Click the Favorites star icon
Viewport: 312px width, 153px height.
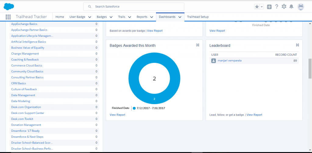tap(257, 7)
